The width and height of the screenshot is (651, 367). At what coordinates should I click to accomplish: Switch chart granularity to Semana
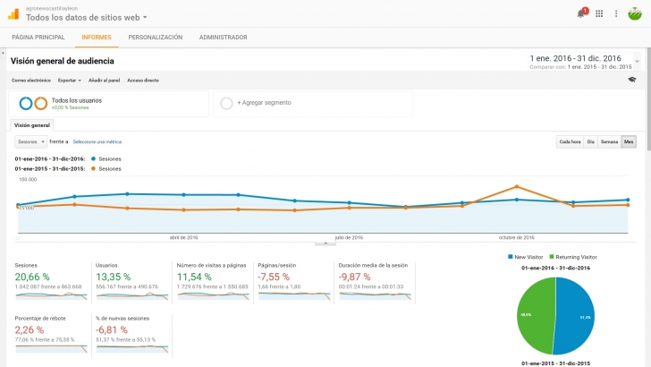pyautogui.click(x=609, y=141)
